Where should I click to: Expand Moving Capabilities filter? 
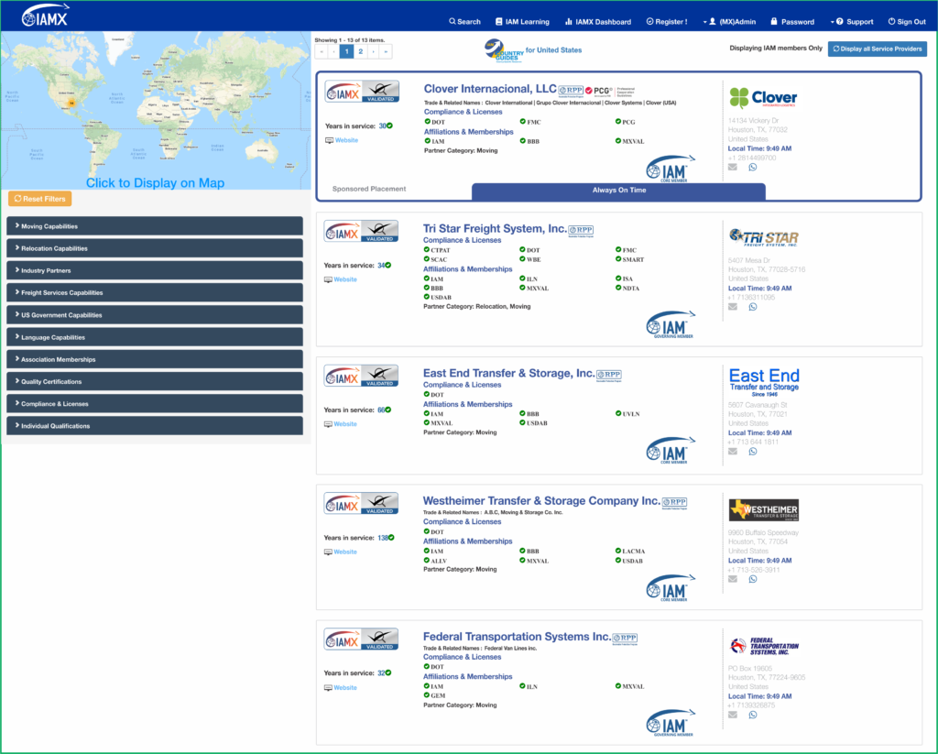click(x=155, y=226)
